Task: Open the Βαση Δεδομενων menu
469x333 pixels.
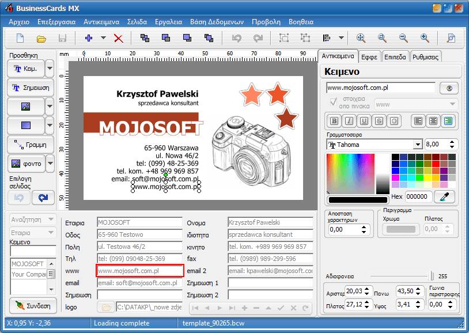Action: (x=217, y=22)
